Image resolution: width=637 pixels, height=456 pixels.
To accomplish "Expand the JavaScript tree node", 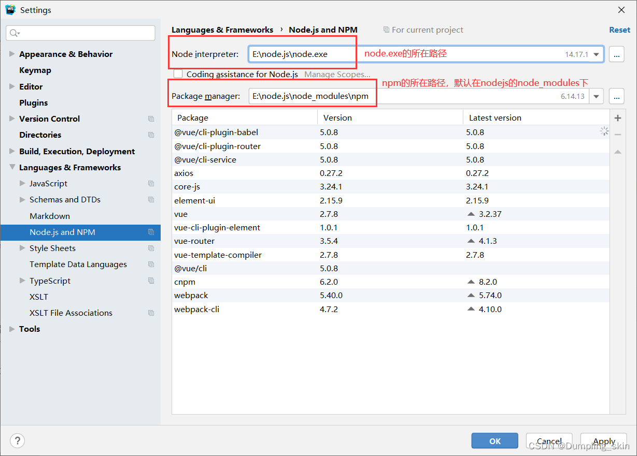I will click(22, 183).
